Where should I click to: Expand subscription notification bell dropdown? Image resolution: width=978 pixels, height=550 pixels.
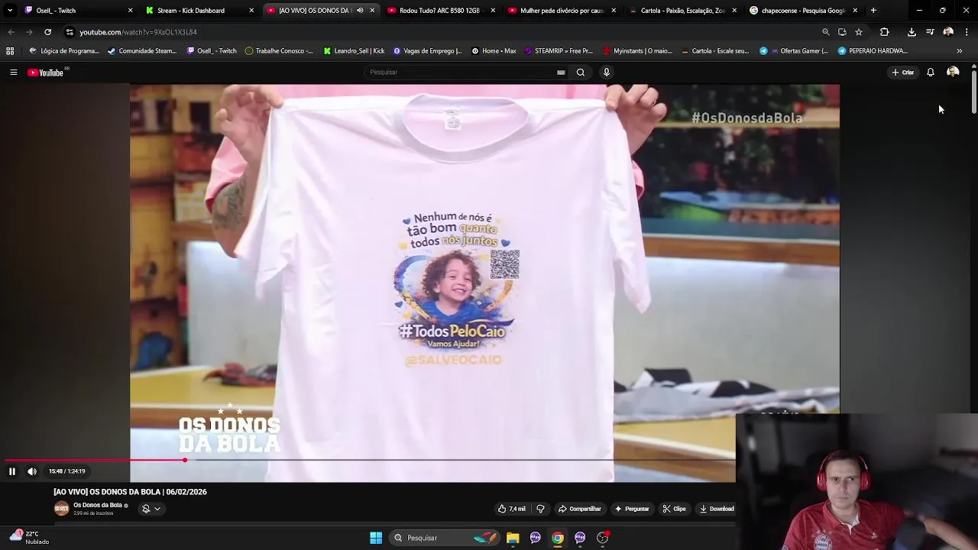tap(151, 509)
